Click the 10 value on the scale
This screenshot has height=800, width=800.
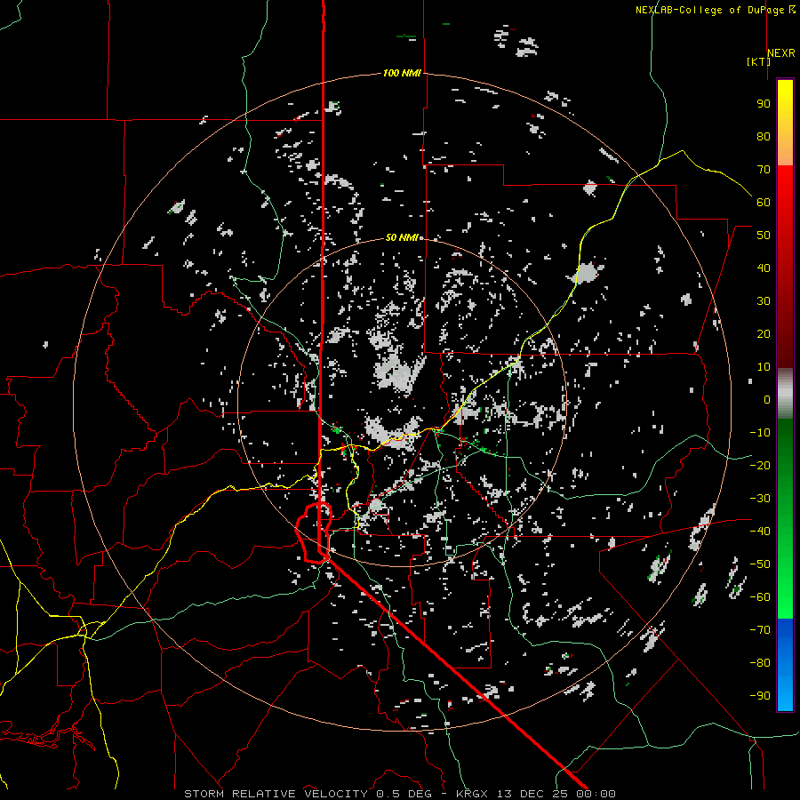[x=764, y=367]
